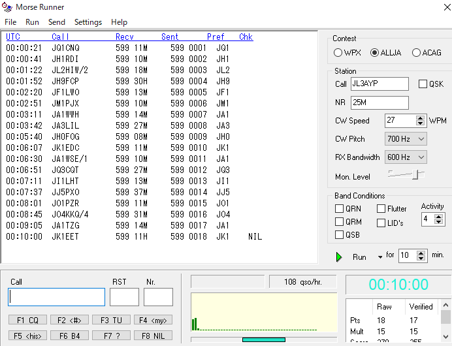Click the UTC column header
Viewport: 452px width, 346px height.
(x=13, y=37)
